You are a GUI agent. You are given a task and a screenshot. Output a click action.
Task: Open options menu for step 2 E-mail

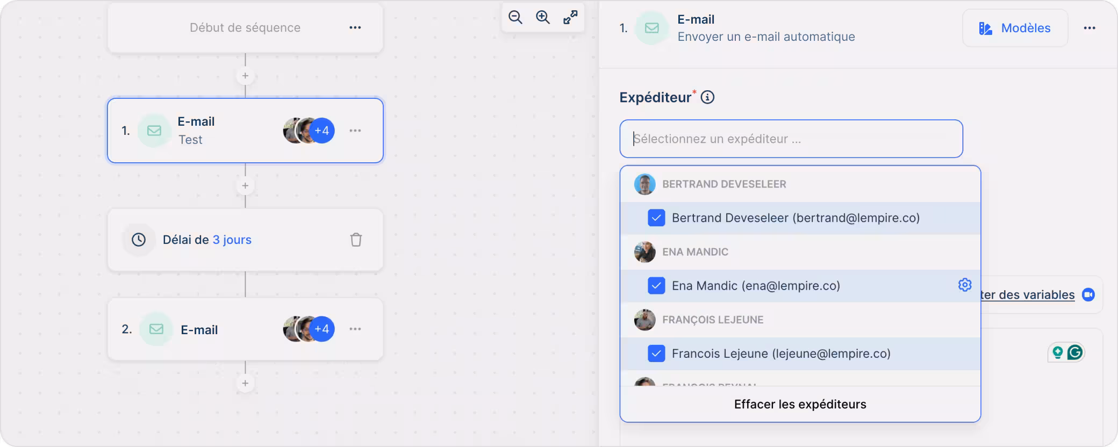pos(355,329)
